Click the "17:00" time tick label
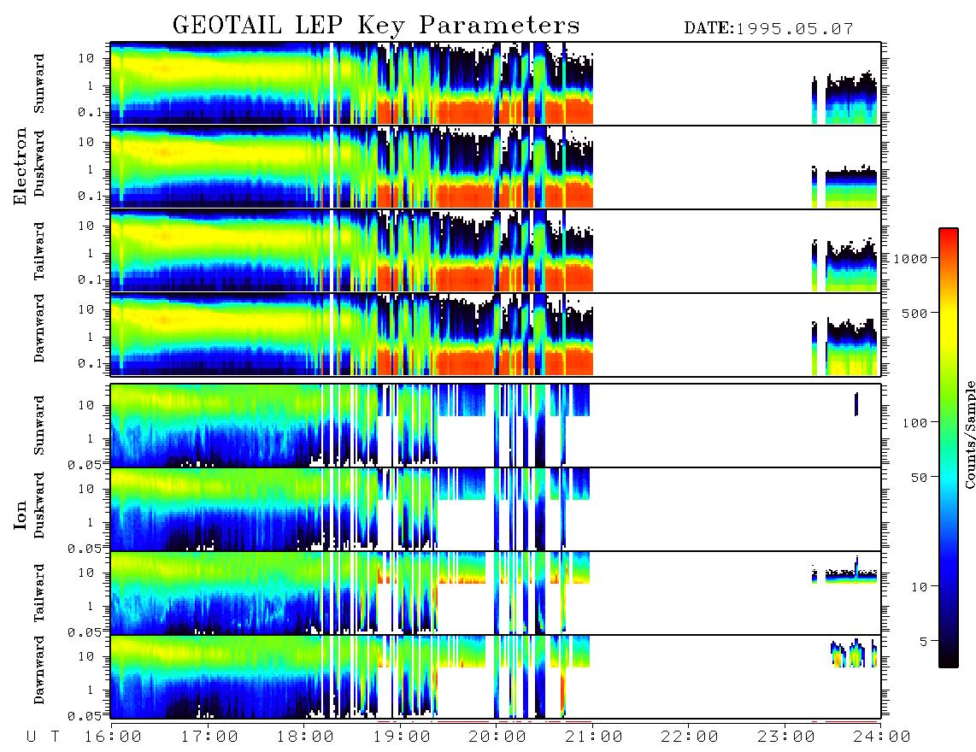 pos(209,737)
